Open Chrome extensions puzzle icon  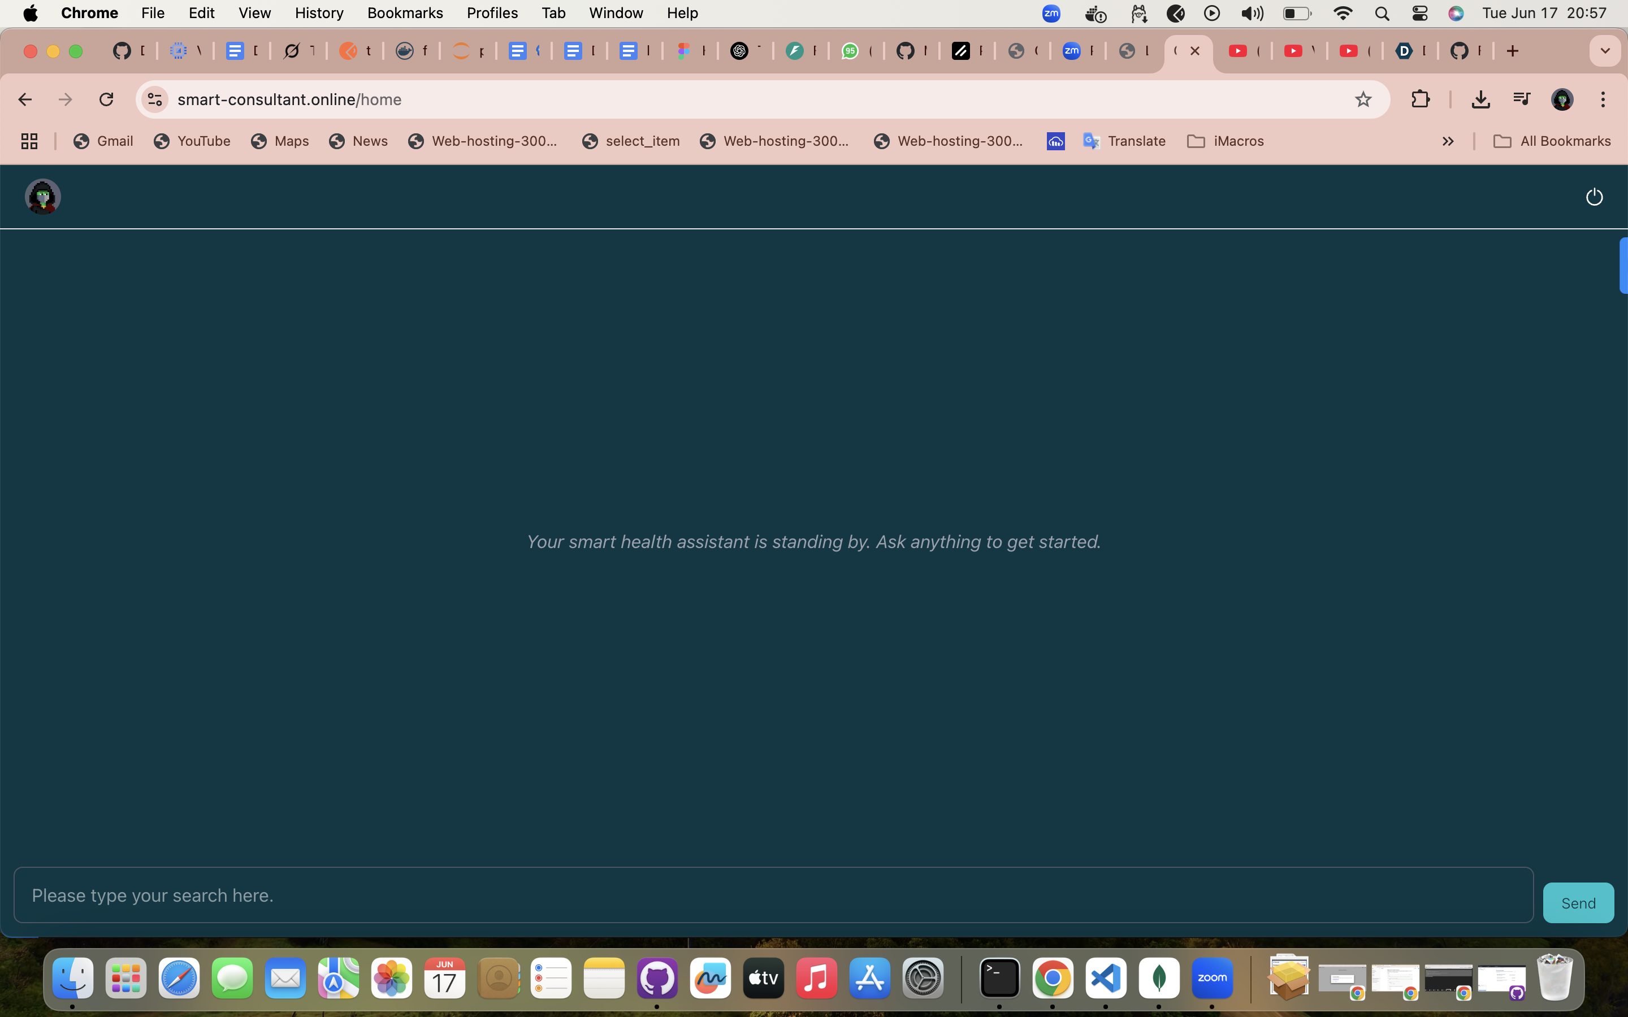1420,99
